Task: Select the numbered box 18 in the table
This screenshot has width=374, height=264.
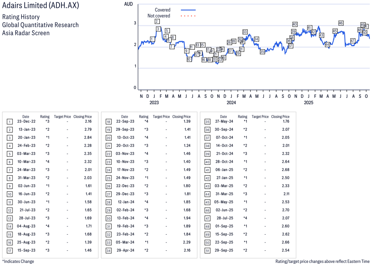Action: click(108, 122)
